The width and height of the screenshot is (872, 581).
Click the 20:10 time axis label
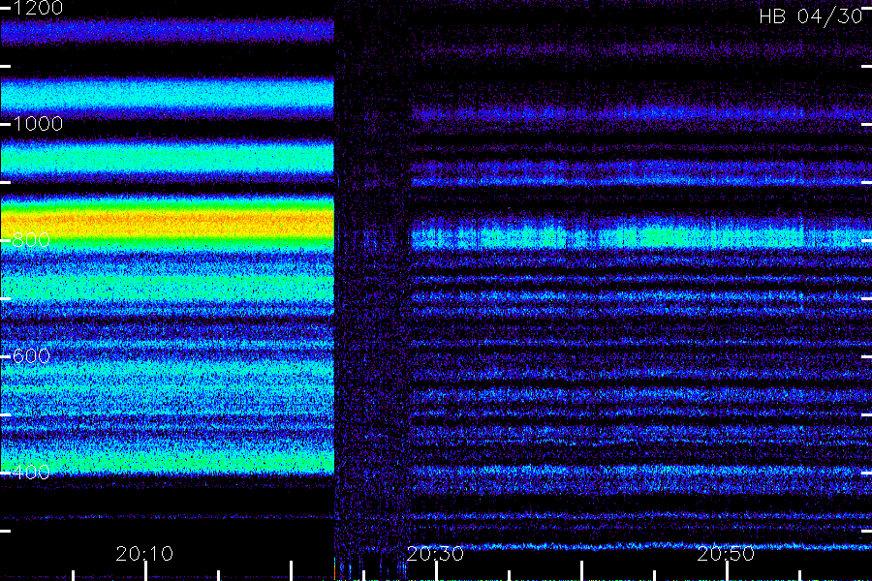tap(144, 553)
